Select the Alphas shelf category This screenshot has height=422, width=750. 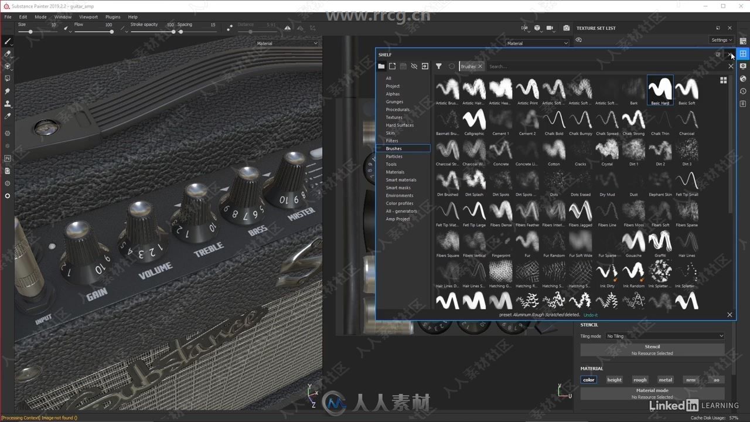click(393, 94)
